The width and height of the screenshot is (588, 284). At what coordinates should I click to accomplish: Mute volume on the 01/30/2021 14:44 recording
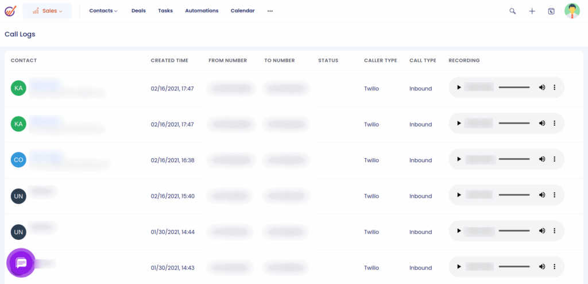541,231
